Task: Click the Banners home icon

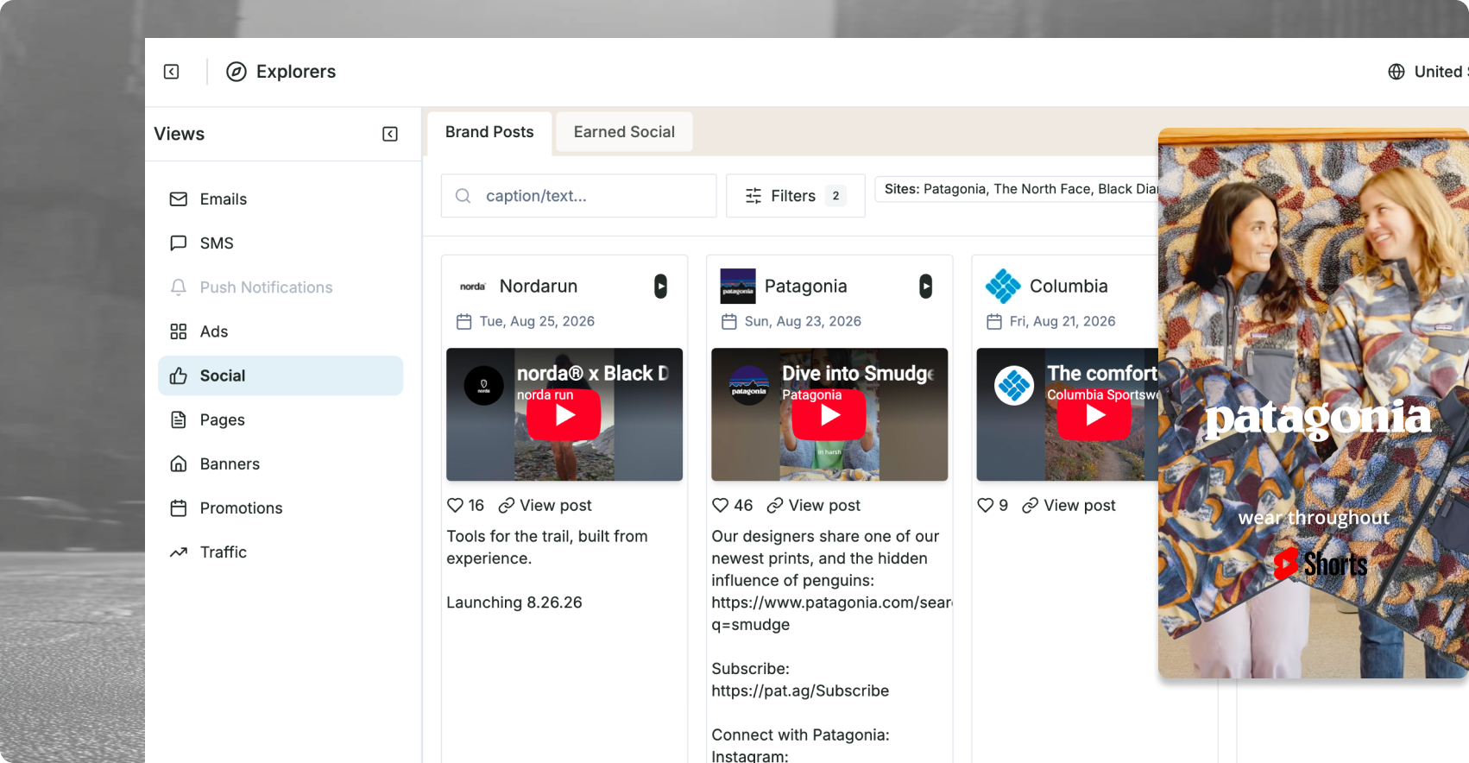Action: tap(179, 463)
